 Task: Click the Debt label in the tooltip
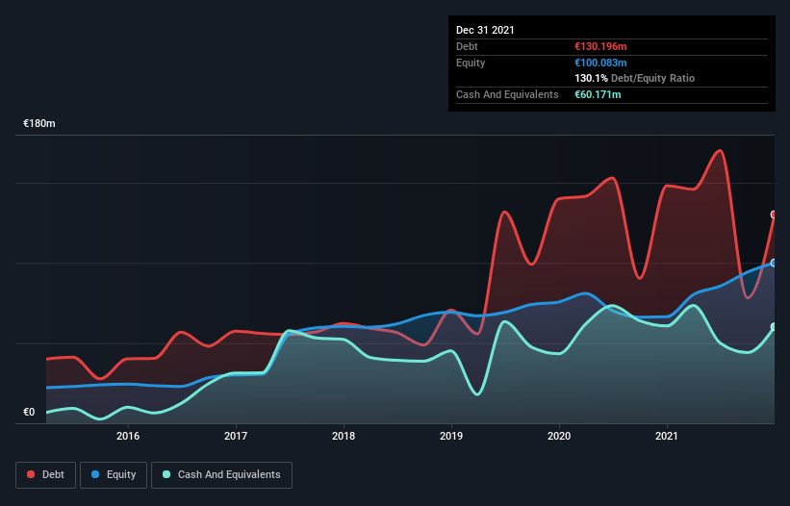click(467, 46)
